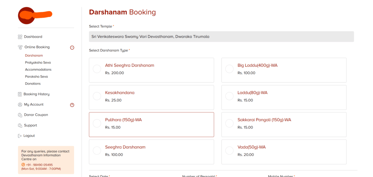Click the Rs. 25.00 price text
This screenshot has height=177, width=373.
(113, 100)
